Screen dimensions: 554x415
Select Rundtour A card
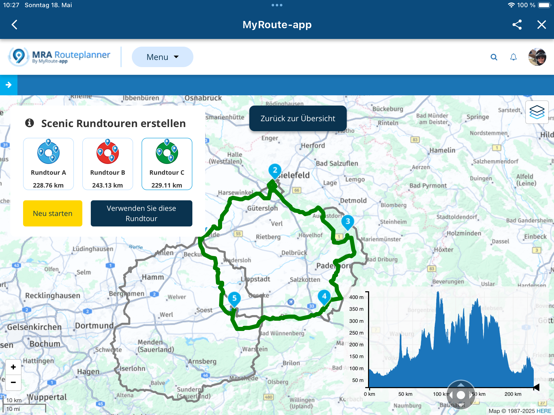[48, 164]
